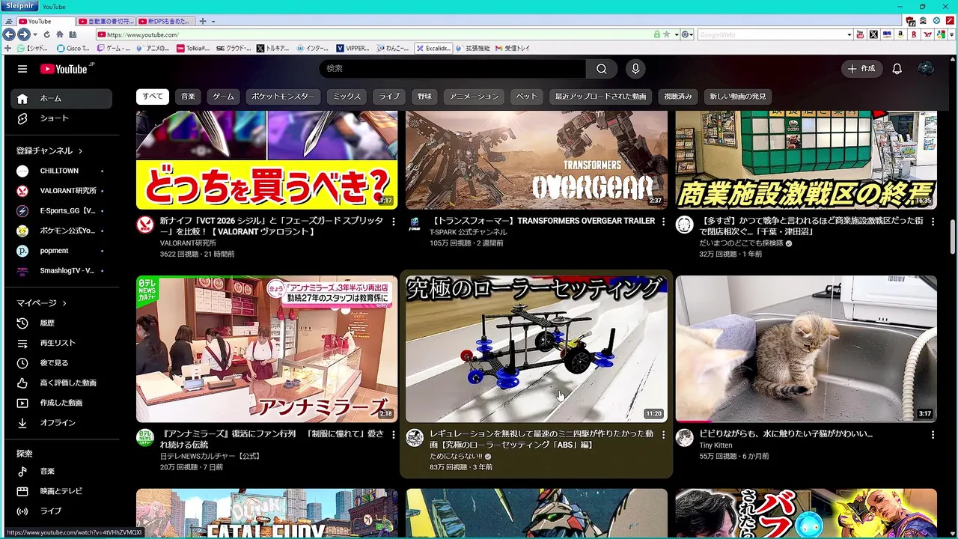Select the アニメーション filter chip
The width and height of the screenshot is (958, 539).
pos(474,97)
